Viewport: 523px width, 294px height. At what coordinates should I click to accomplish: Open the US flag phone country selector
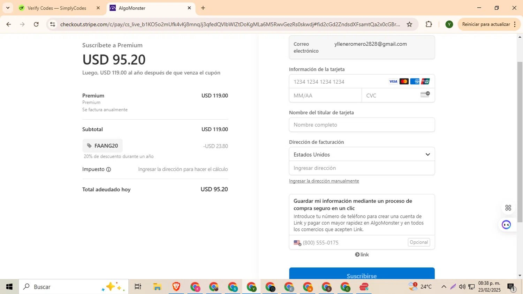pyautogui.click(x=297, y=243)
